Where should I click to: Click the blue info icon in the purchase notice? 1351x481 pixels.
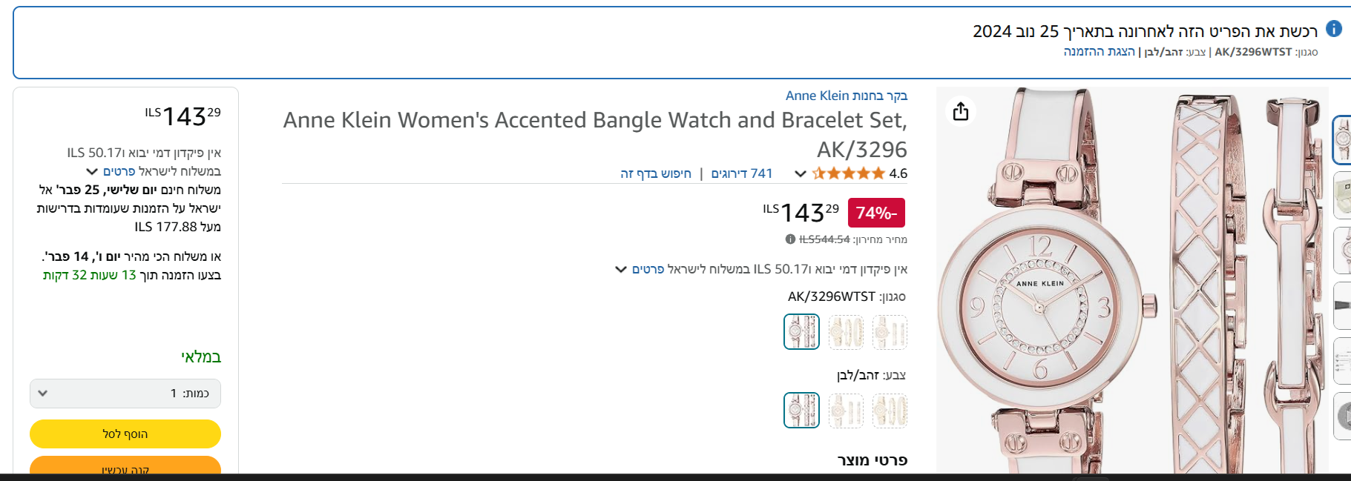(1334, 29)
